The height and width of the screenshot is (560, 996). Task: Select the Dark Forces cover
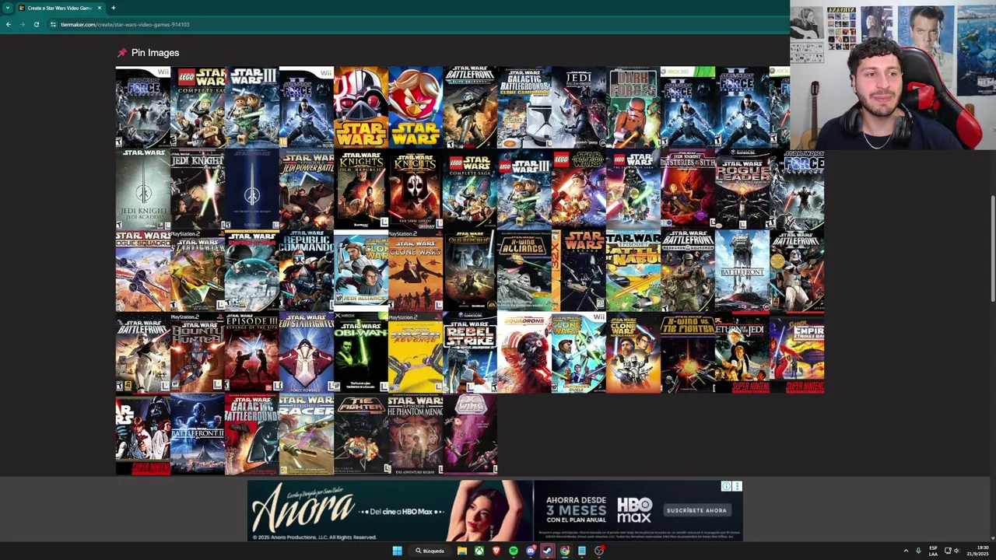633,107
